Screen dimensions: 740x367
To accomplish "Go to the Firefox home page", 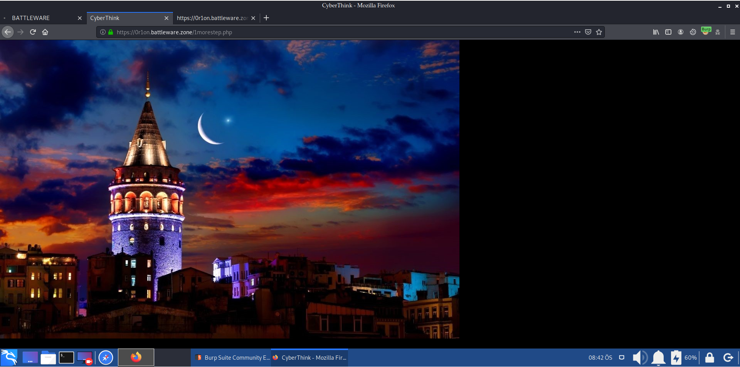I will [45, 32].
